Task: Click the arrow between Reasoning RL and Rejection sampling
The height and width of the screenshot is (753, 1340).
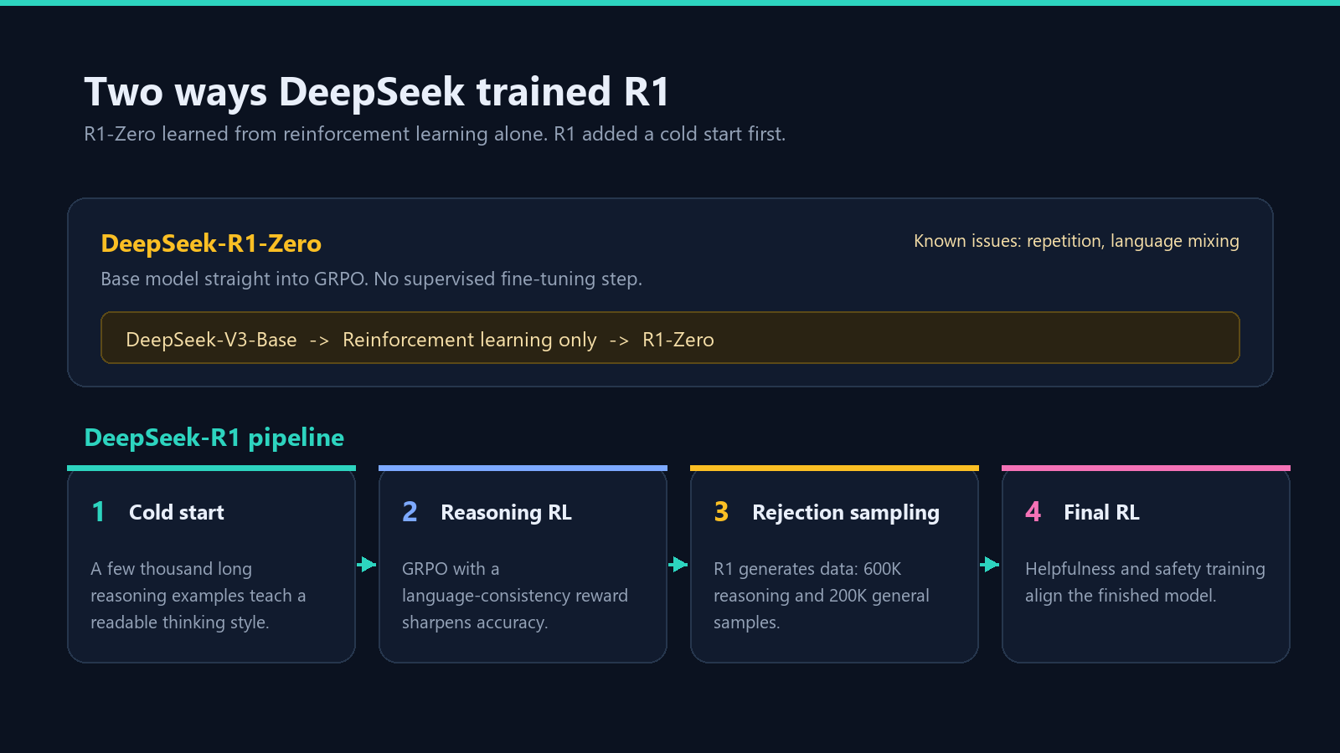Action: (x=678, y=565)
